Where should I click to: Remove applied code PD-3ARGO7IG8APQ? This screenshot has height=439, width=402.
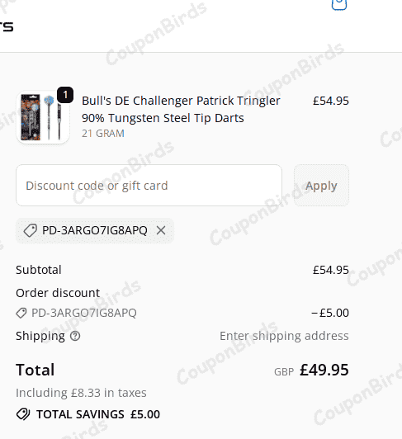[161, 230]
